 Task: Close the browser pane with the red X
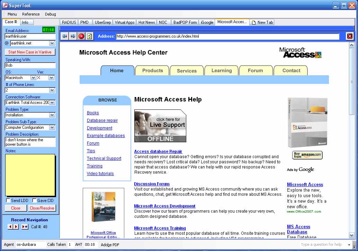click(x=350, y=36)
